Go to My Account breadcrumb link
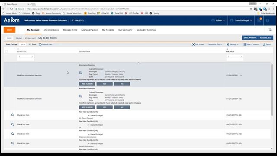Screen dimensions: 277x156 point(30,38)
